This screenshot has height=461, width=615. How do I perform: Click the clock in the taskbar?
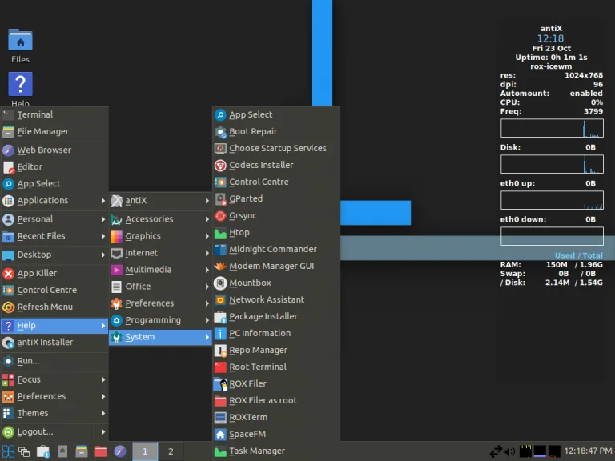pos(587,451)
